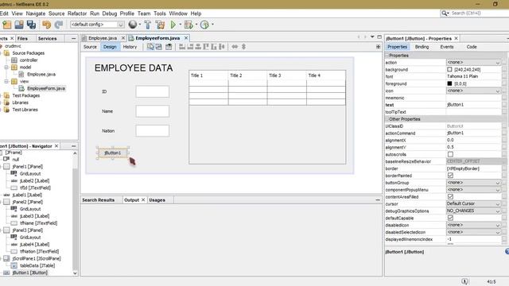This screenshot has width=509, height=286.
Task: Click the search magnifier icon in top bar
Action: tap(444, 13)
